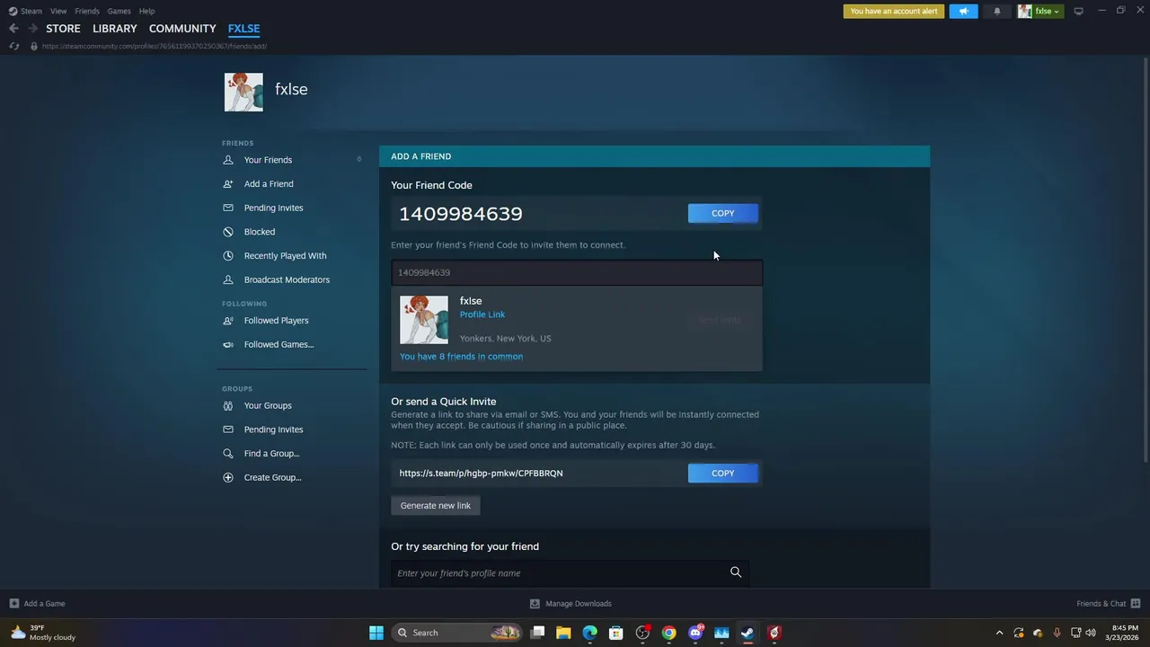The image size is (1150, 647).
Task: Click the Add a Friend plus-person icon
Action: [228, 183]
